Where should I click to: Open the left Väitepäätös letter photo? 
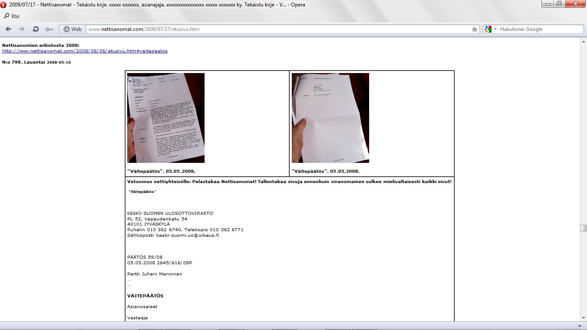point(166,118)
